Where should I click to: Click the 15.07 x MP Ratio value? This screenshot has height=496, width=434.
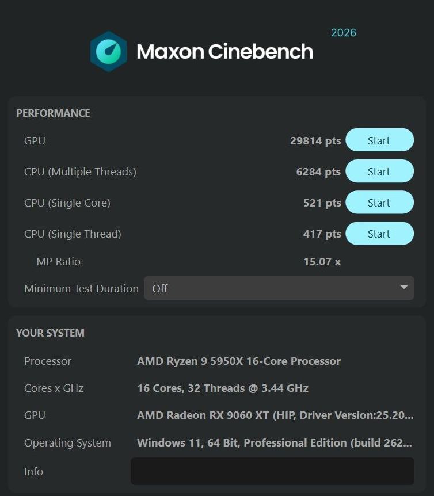pyautogui.click(x=322, y=261)
